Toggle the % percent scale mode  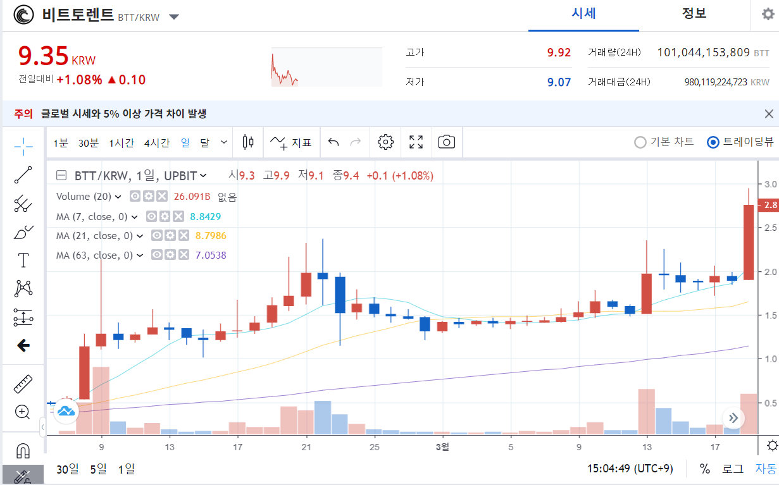[x=705, y=469]
